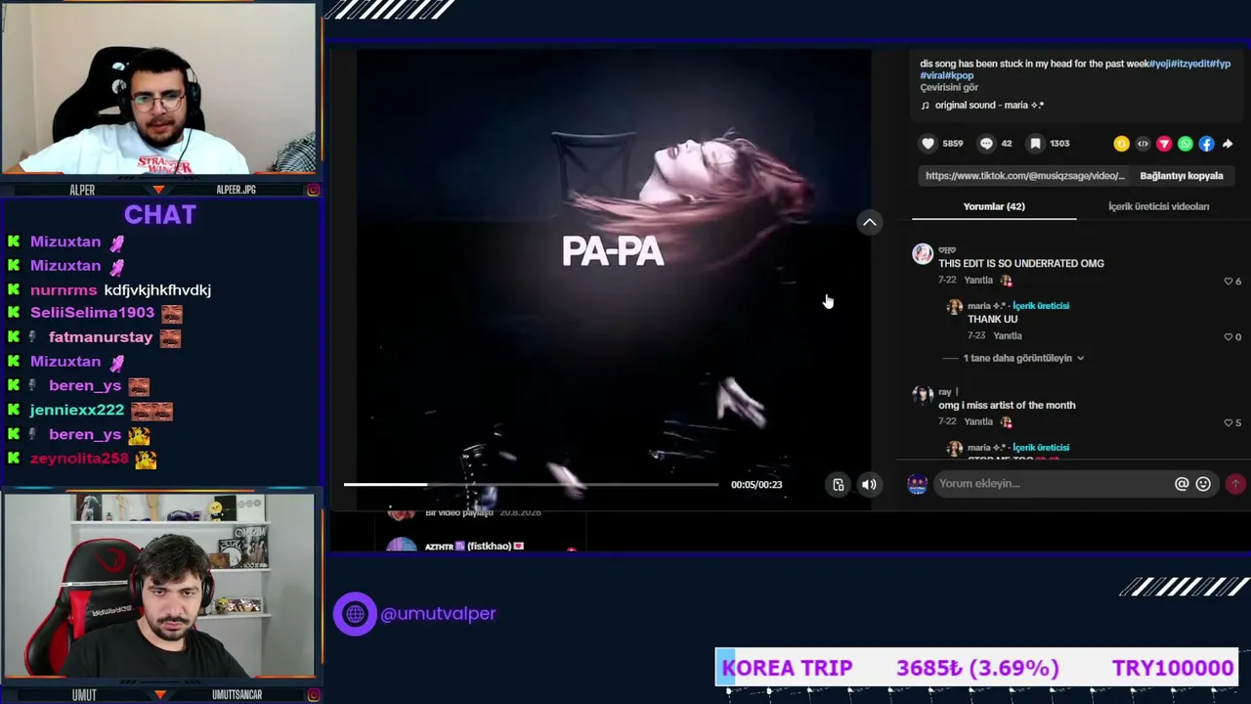Like the 'omg i miss artist' comment
Viewport: 1251px width, 704px height.
[x=1229, y=423]
